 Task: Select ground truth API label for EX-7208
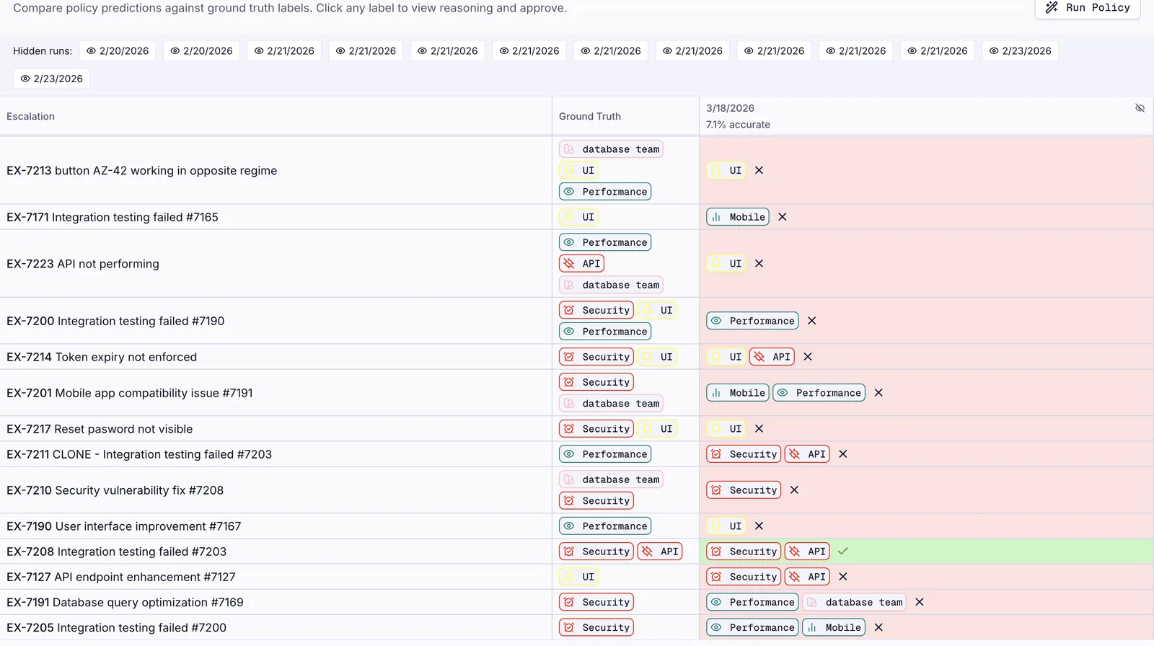point(659,552)
